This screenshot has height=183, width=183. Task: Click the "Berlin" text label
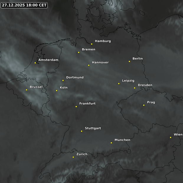click(x=138, y=59)
